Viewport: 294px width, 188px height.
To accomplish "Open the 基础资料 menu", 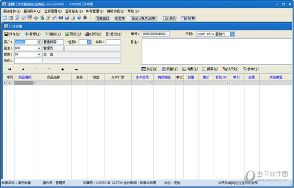I will pos(32,11).
